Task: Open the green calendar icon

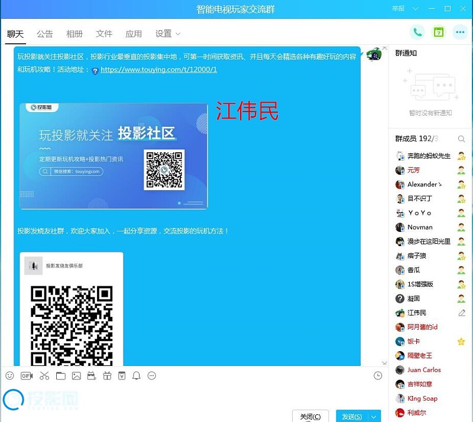Action: tap(439, 32)
